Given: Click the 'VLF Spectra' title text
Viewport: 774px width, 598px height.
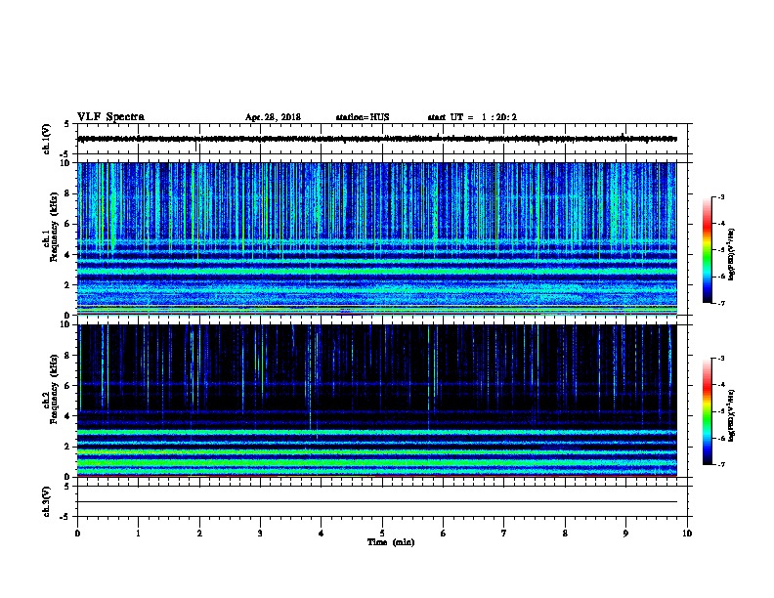Looking at the screenshot, I should 110,117.
